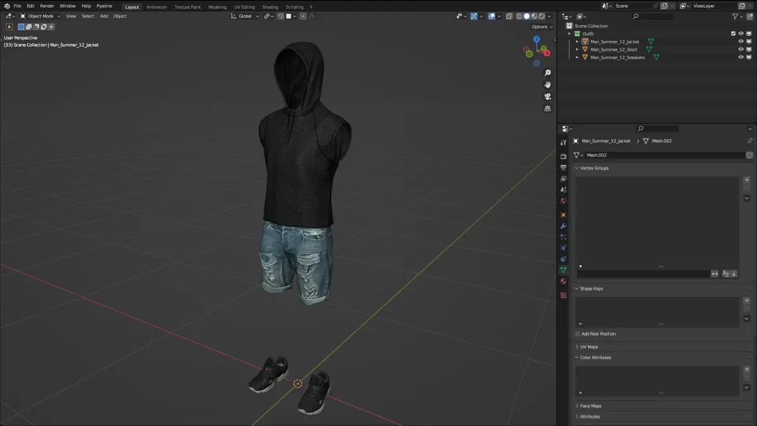Viewport: 757px width, 426px height.
Task: Open the Object Data mesh tab
Action: coord(563,270)
